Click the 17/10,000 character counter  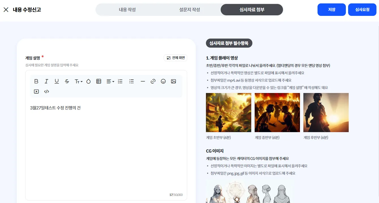point(176,195)
